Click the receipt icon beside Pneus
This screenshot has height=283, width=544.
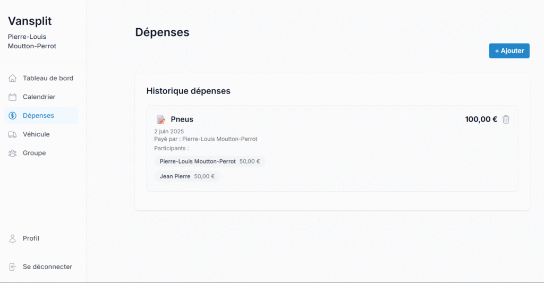(160, 119)
